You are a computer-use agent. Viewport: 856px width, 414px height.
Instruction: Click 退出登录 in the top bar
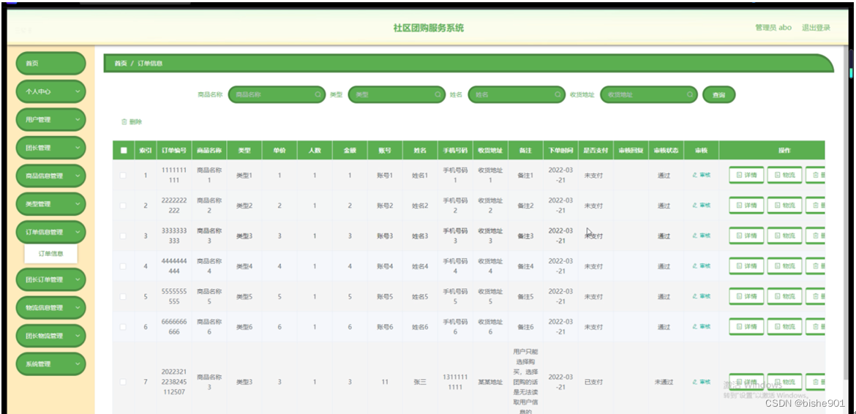[x=816, y=28]
